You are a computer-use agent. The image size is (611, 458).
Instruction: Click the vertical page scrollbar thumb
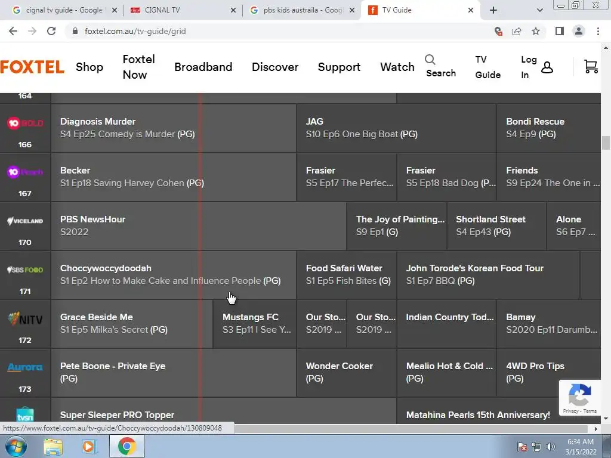[606, 143]
